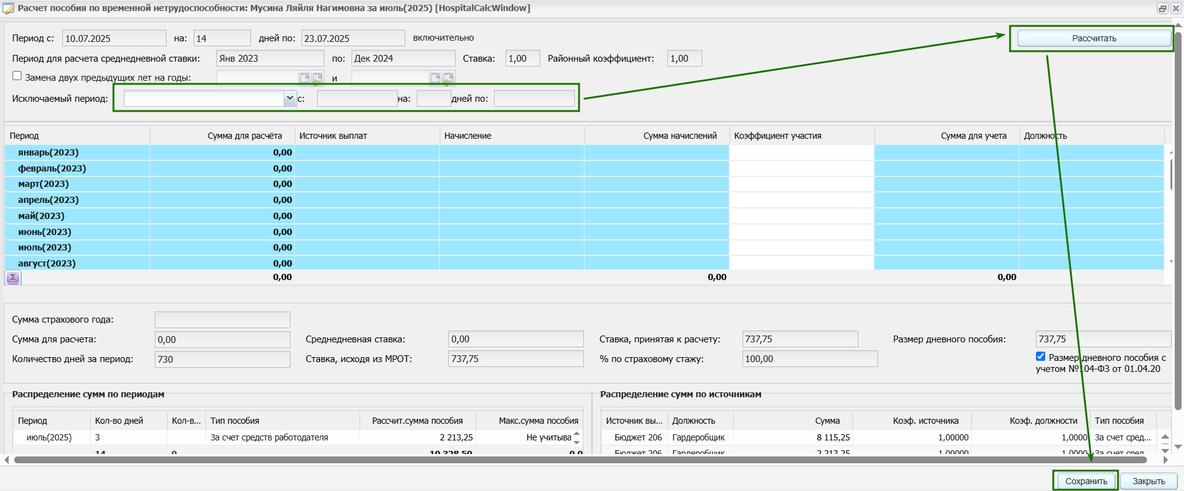Viewport: 1184px width, 491px height.
Task: Click down arrow in periods distribution table
Action: coord(577,442)
